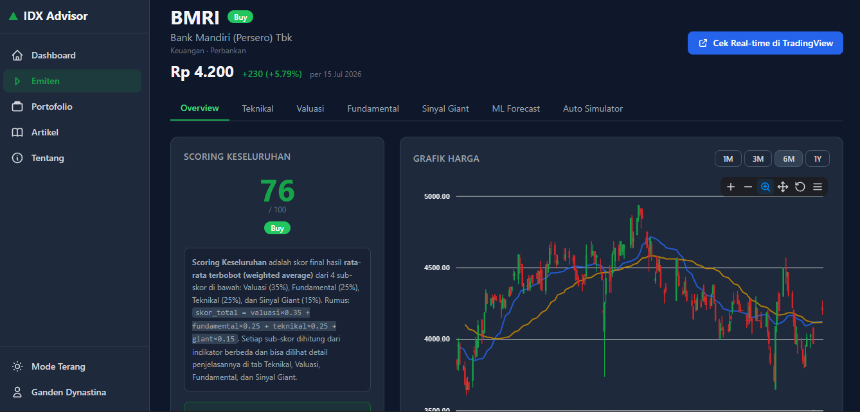Zoom out with the chart minus icon
This screenshot has width=860, height=412.
(x=748, y=187)
